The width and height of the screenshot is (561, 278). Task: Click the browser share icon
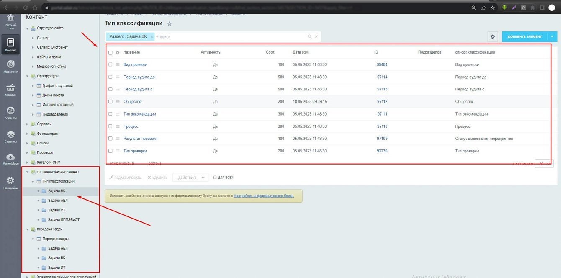coord(483,8)
